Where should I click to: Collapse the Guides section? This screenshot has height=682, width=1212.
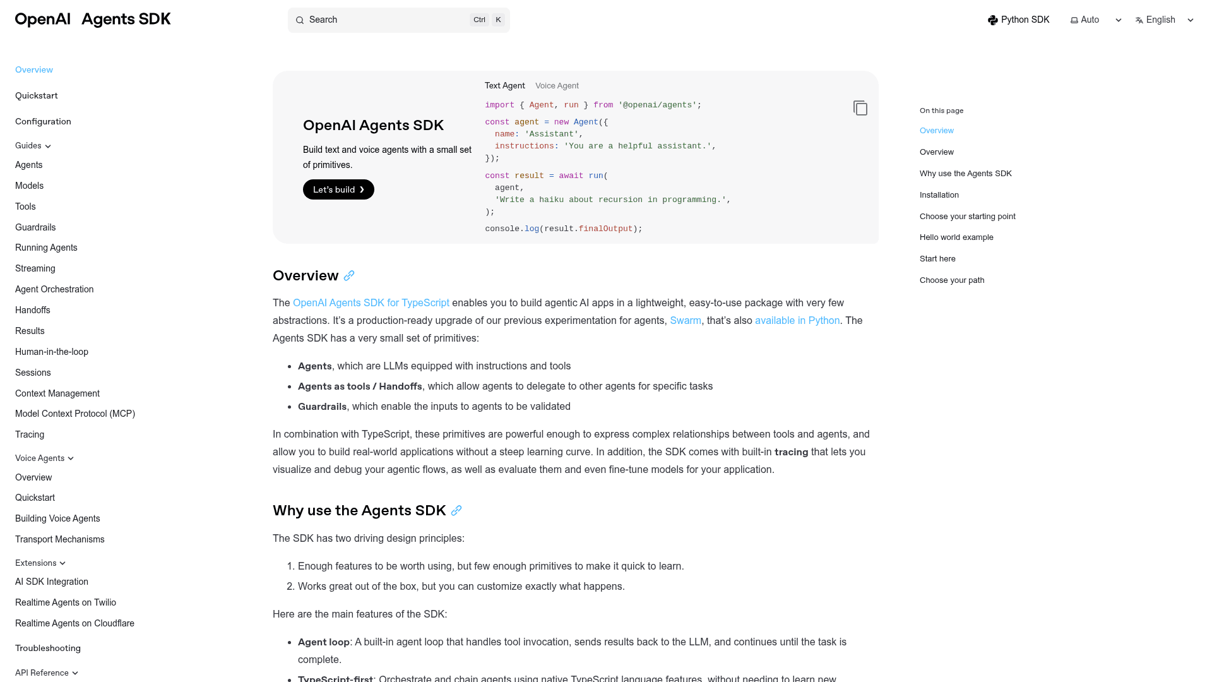pyautogui.click(x=33, y=146)
